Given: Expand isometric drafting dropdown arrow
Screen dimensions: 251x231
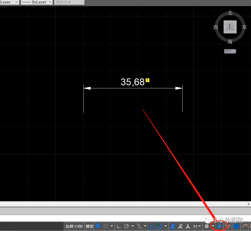Looking at the screenshot, I should [145, 226].
